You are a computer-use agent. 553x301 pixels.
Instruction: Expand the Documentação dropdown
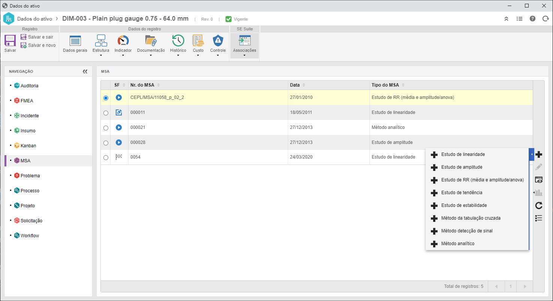(151, 55)
